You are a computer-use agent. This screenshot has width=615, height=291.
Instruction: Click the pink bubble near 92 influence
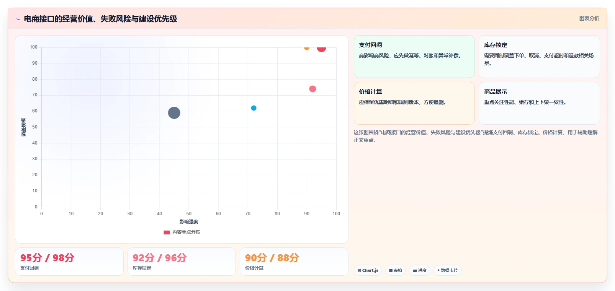[x=312, y=89]
